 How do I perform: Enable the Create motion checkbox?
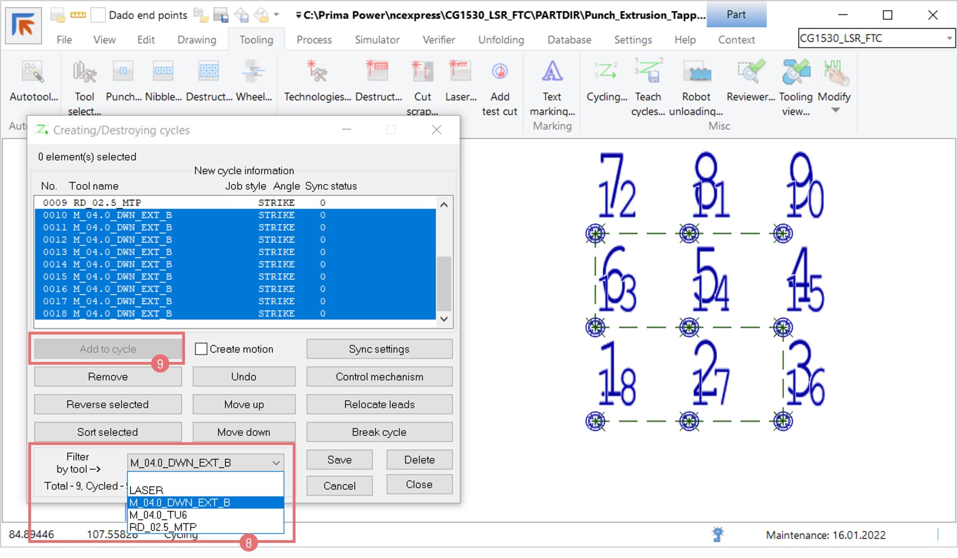201,349
